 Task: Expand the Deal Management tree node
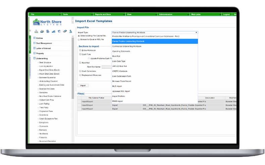coord(35,43)
